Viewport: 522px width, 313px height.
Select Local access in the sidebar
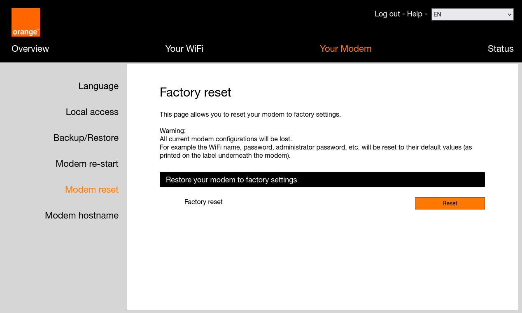tap(92, 112)
